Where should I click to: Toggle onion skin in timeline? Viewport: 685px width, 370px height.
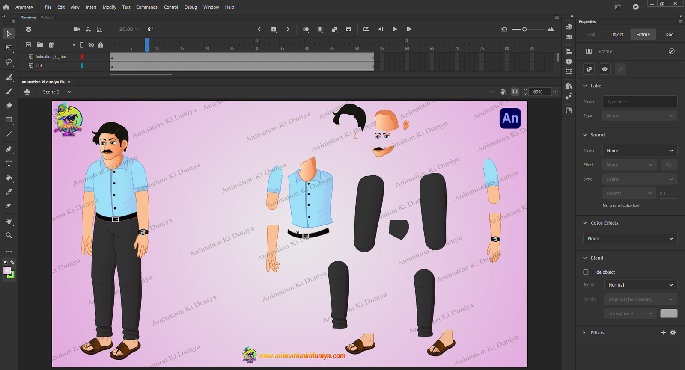pos(306,29)
